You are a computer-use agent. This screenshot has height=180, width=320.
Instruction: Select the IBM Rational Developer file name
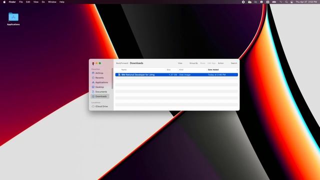coord(138,75)
